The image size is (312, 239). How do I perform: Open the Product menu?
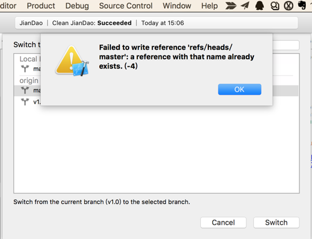(41, 6)
